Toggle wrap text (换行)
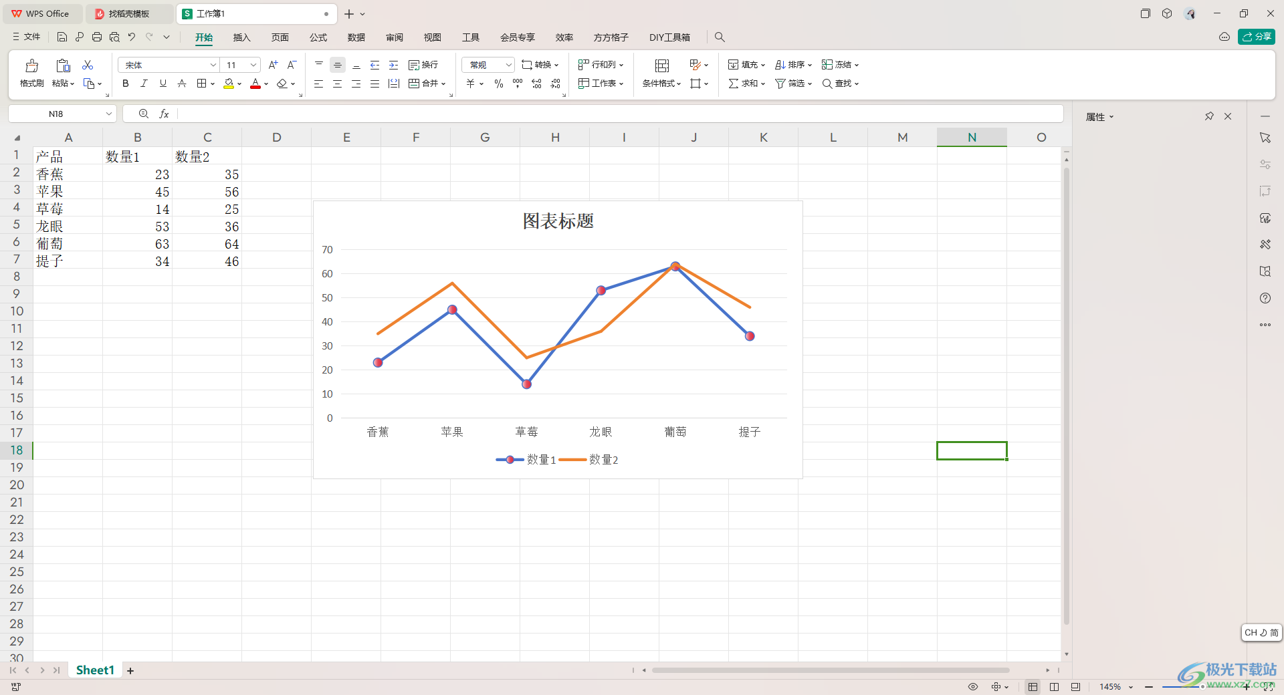Image resolution: width=1284 pixels, height=695 pixels. [423, 65]
